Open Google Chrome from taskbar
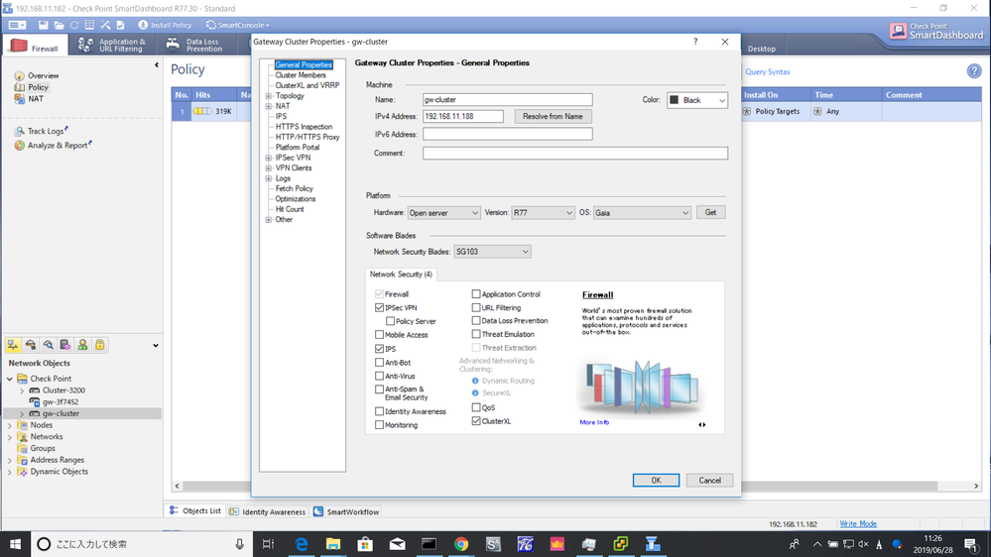Screen dimensions: 991x557 460,544
